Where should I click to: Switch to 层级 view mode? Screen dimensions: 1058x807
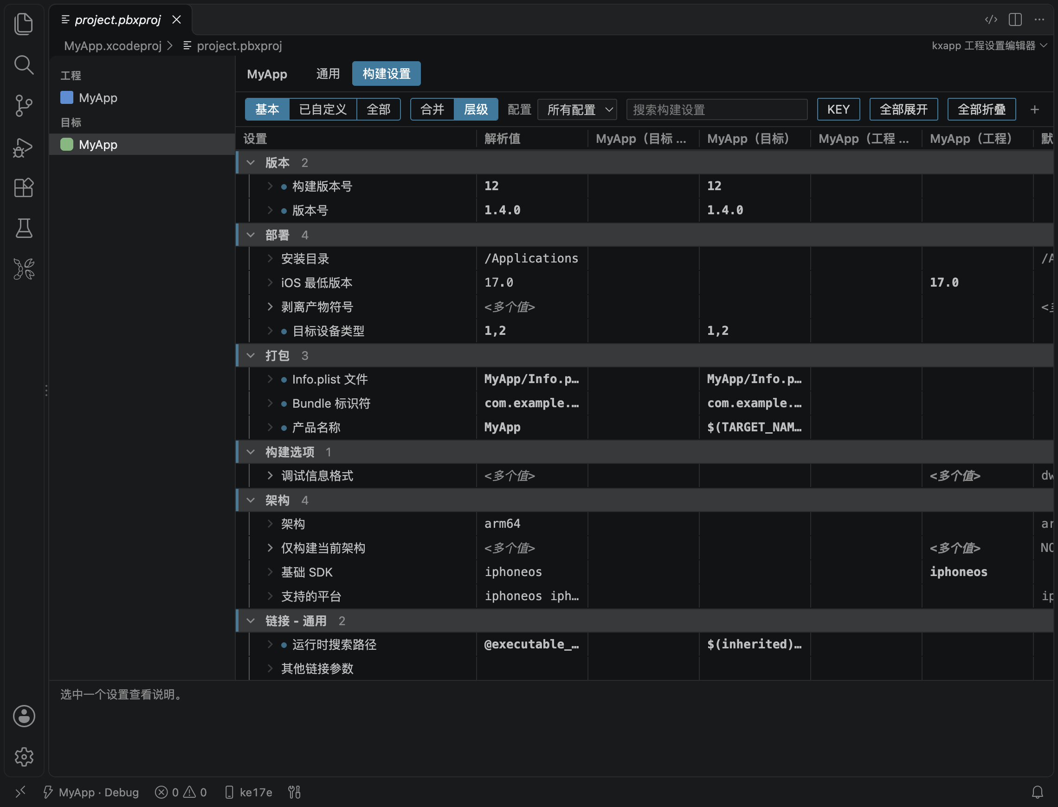click(x=476, y=109)
